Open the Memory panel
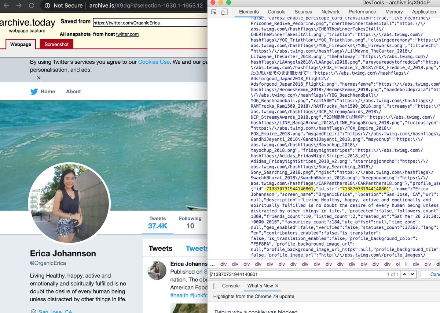Image resolution: width=440 pixels, height=313 pixels. click(394, 12)
